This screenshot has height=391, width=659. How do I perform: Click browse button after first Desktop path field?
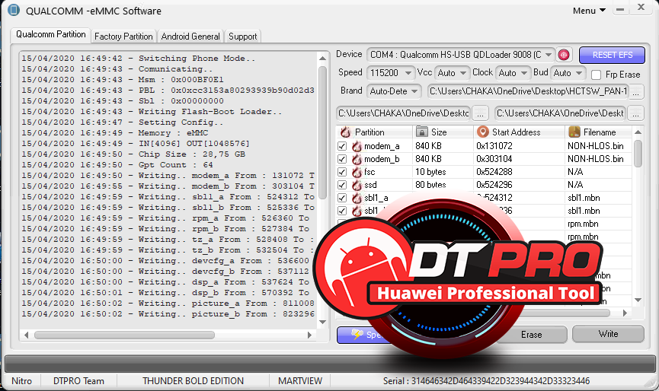(x=480, y=113)
